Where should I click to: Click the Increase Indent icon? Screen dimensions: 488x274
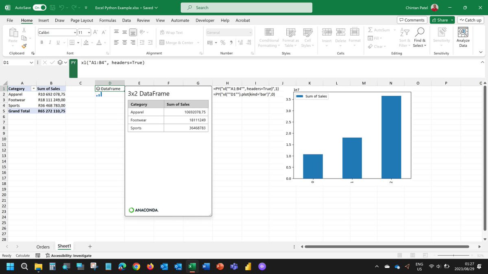tap(150, 43)
